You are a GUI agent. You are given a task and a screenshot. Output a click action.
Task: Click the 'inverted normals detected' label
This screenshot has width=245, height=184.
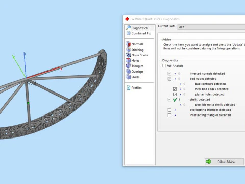[207, 74]
